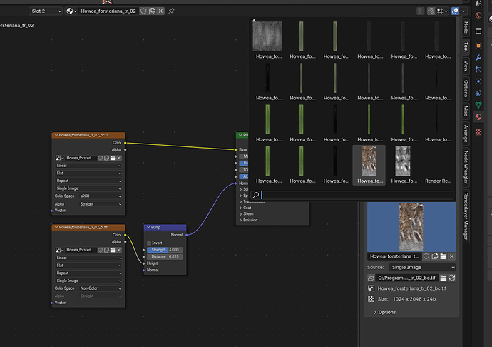The width and height of the screenshot is (492, 347).
Task: Click the C:/Program ..._tr_02_bc.tif file path field
Action: click(406, 278)
